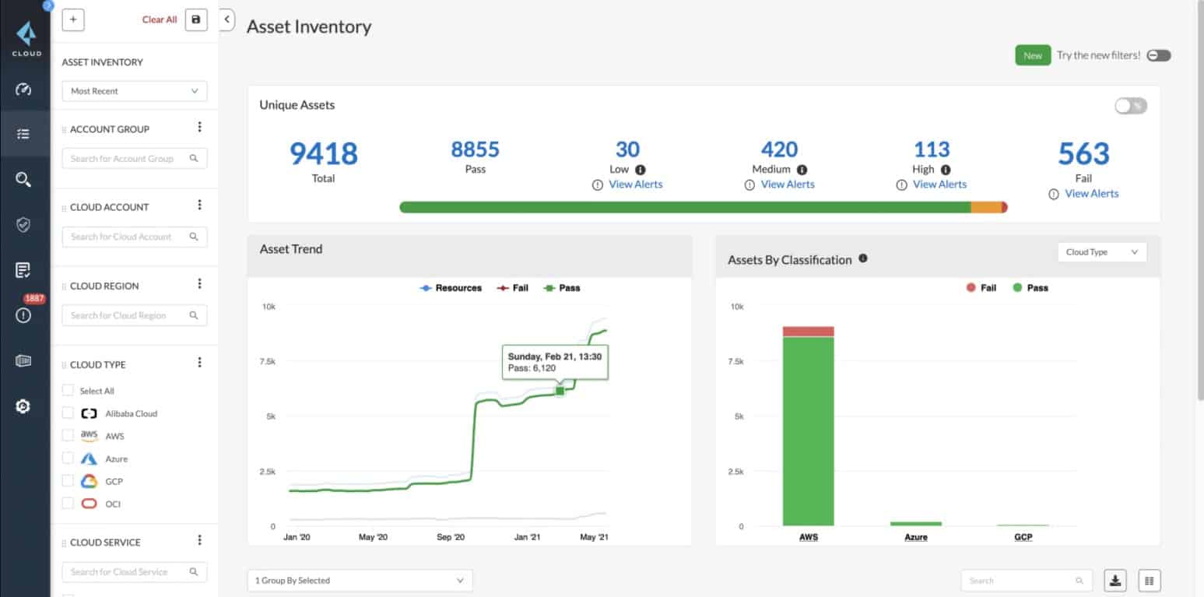Click green Pass segment of progress bar
1204x597 pixels.
[x=685, y=207]
